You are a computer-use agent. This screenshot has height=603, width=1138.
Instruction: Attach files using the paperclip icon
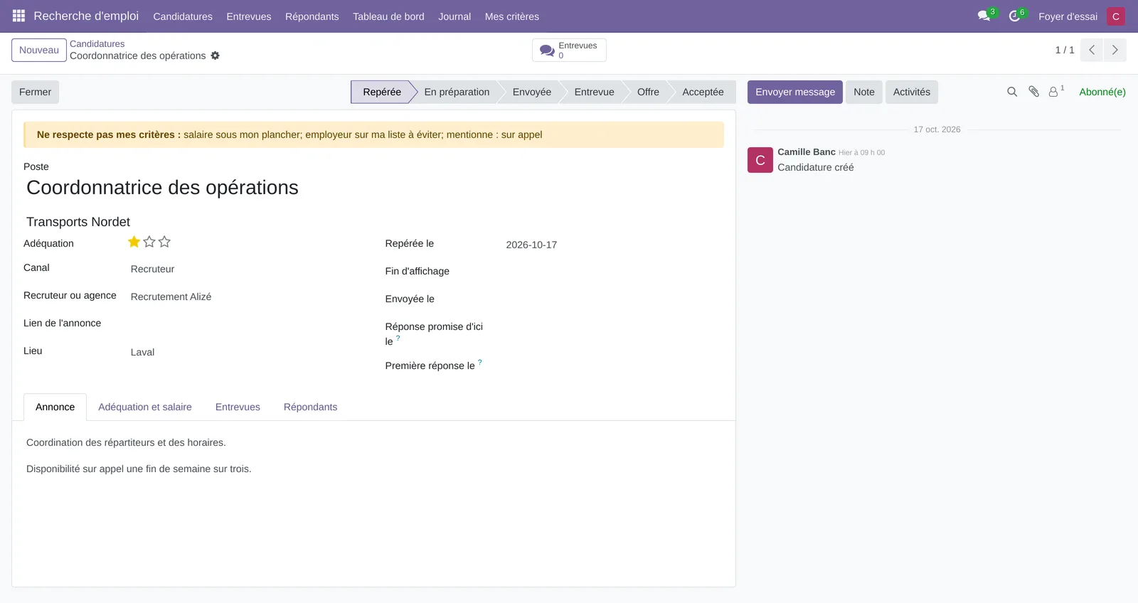[x=1034, y=92]
